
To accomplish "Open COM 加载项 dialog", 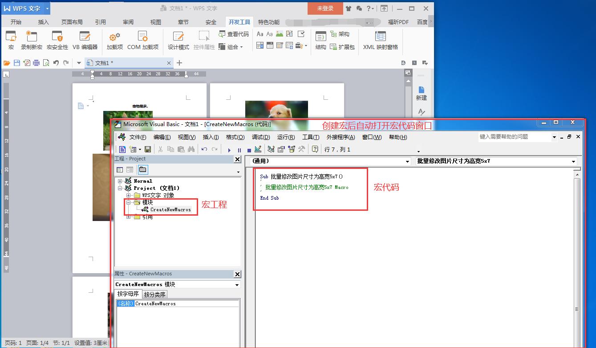I will (143, 40).
